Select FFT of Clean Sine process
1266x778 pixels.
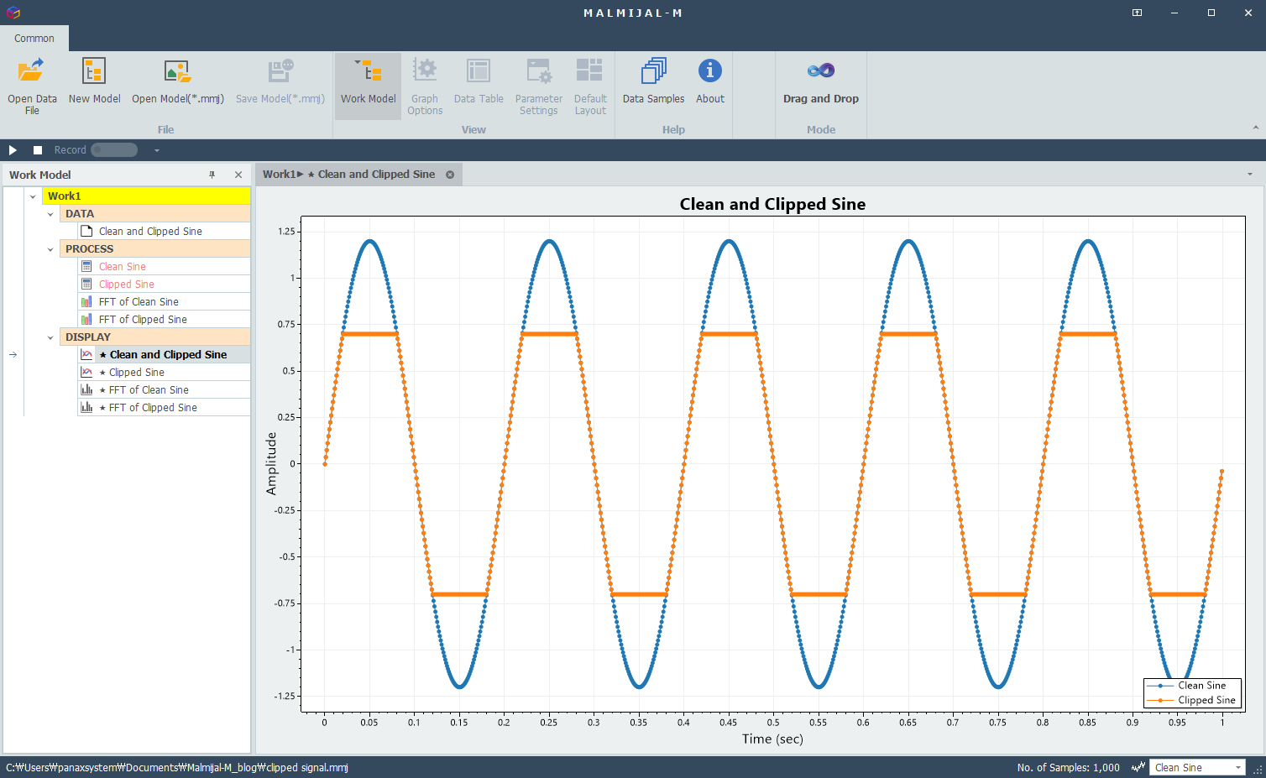[164, 301]
